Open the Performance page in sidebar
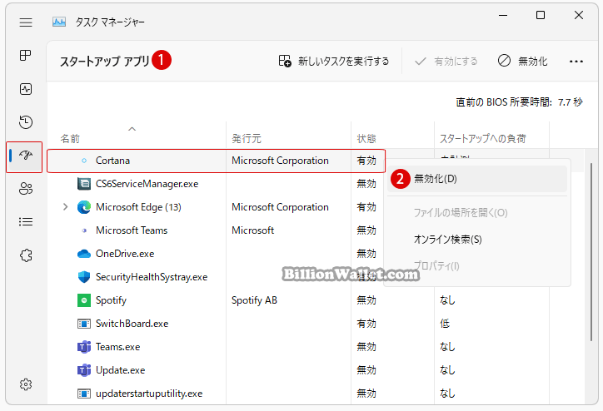Screen dimensions: 603x411 (x=26, y=89)
